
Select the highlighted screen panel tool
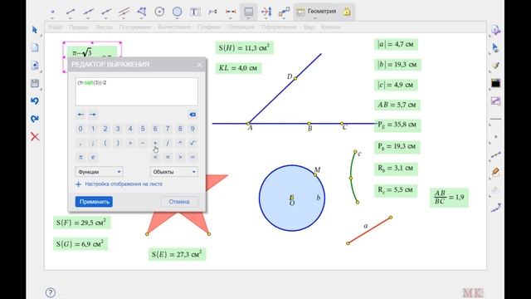248,12
